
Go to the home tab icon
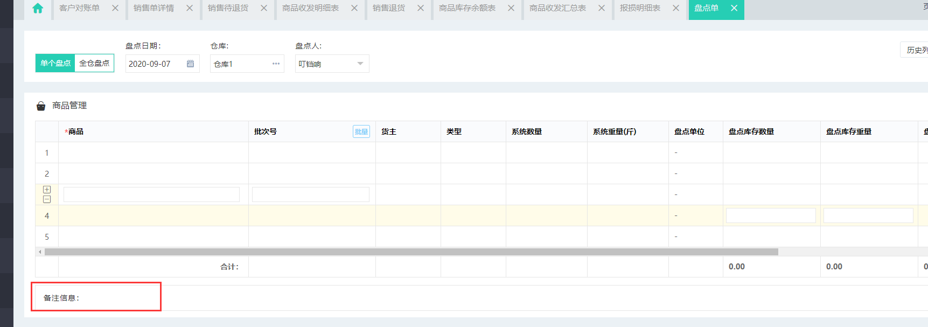[38, 8]
